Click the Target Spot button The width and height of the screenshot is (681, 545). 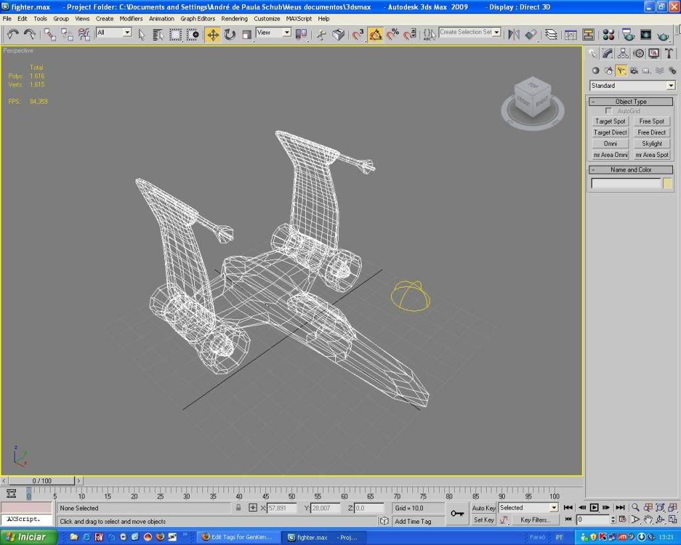point(611,121)
